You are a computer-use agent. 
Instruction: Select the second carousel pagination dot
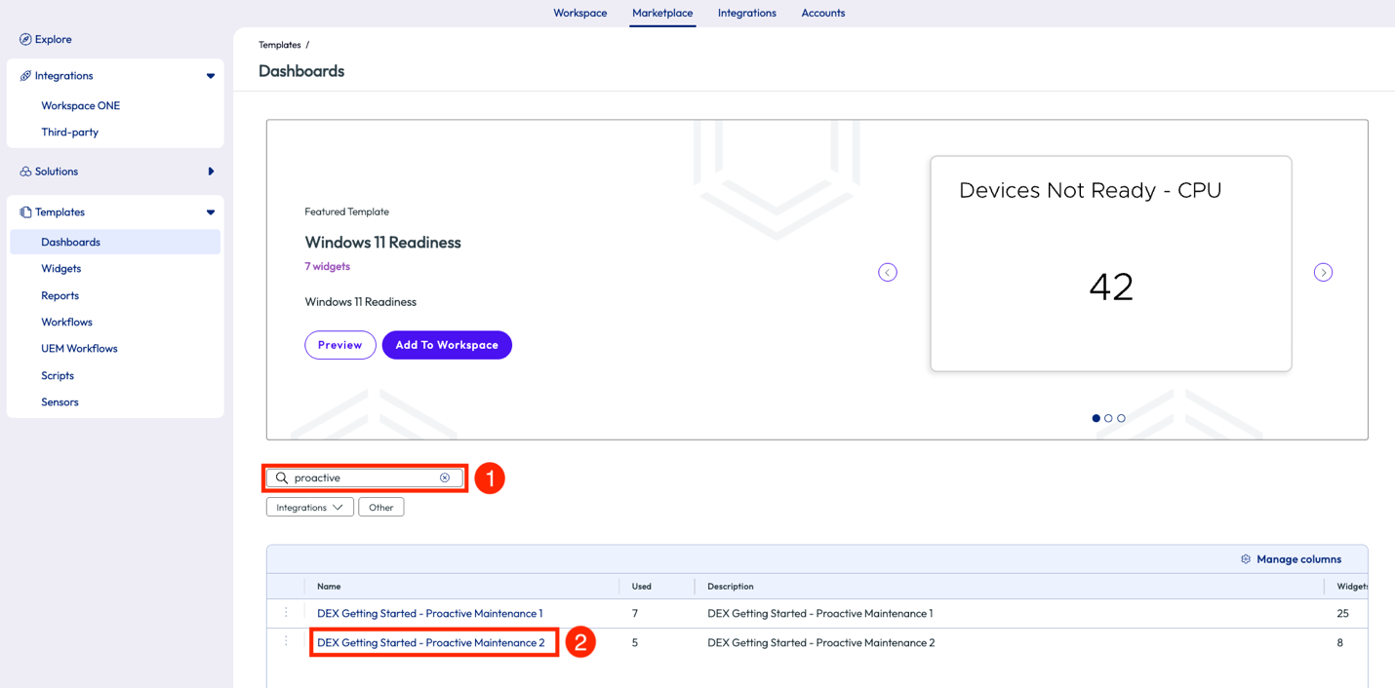point(1108,418)
